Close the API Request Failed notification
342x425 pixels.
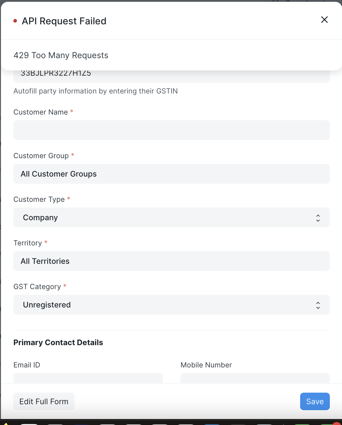(x=324, y=20)
